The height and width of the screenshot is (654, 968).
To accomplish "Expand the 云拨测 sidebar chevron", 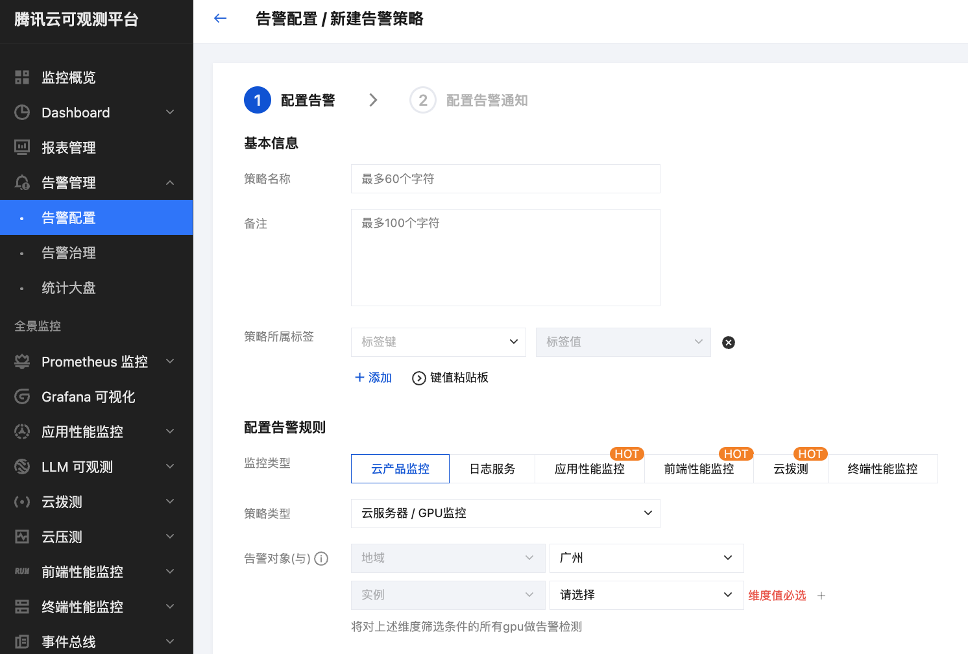I will click(x=170, y=502).
